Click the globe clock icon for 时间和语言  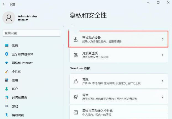click(x=7, y=97)
